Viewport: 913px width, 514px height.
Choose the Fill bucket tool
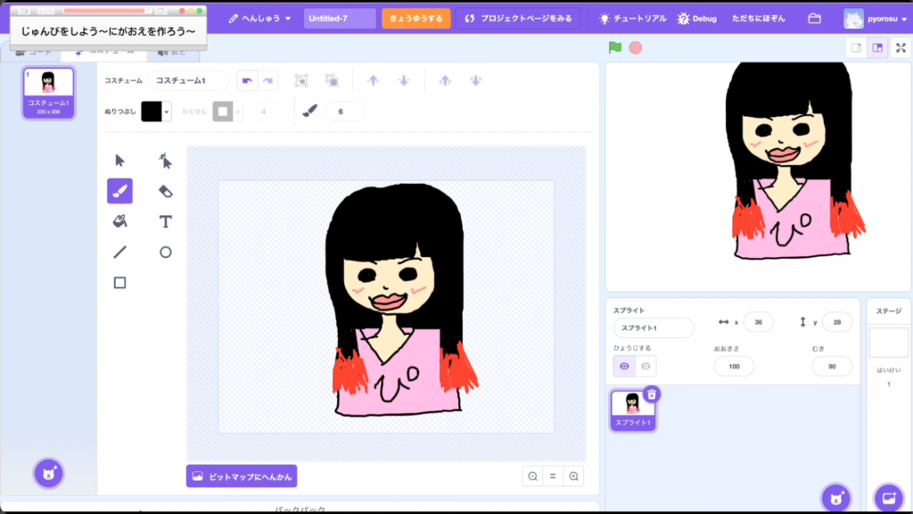[x=119, y=221]
